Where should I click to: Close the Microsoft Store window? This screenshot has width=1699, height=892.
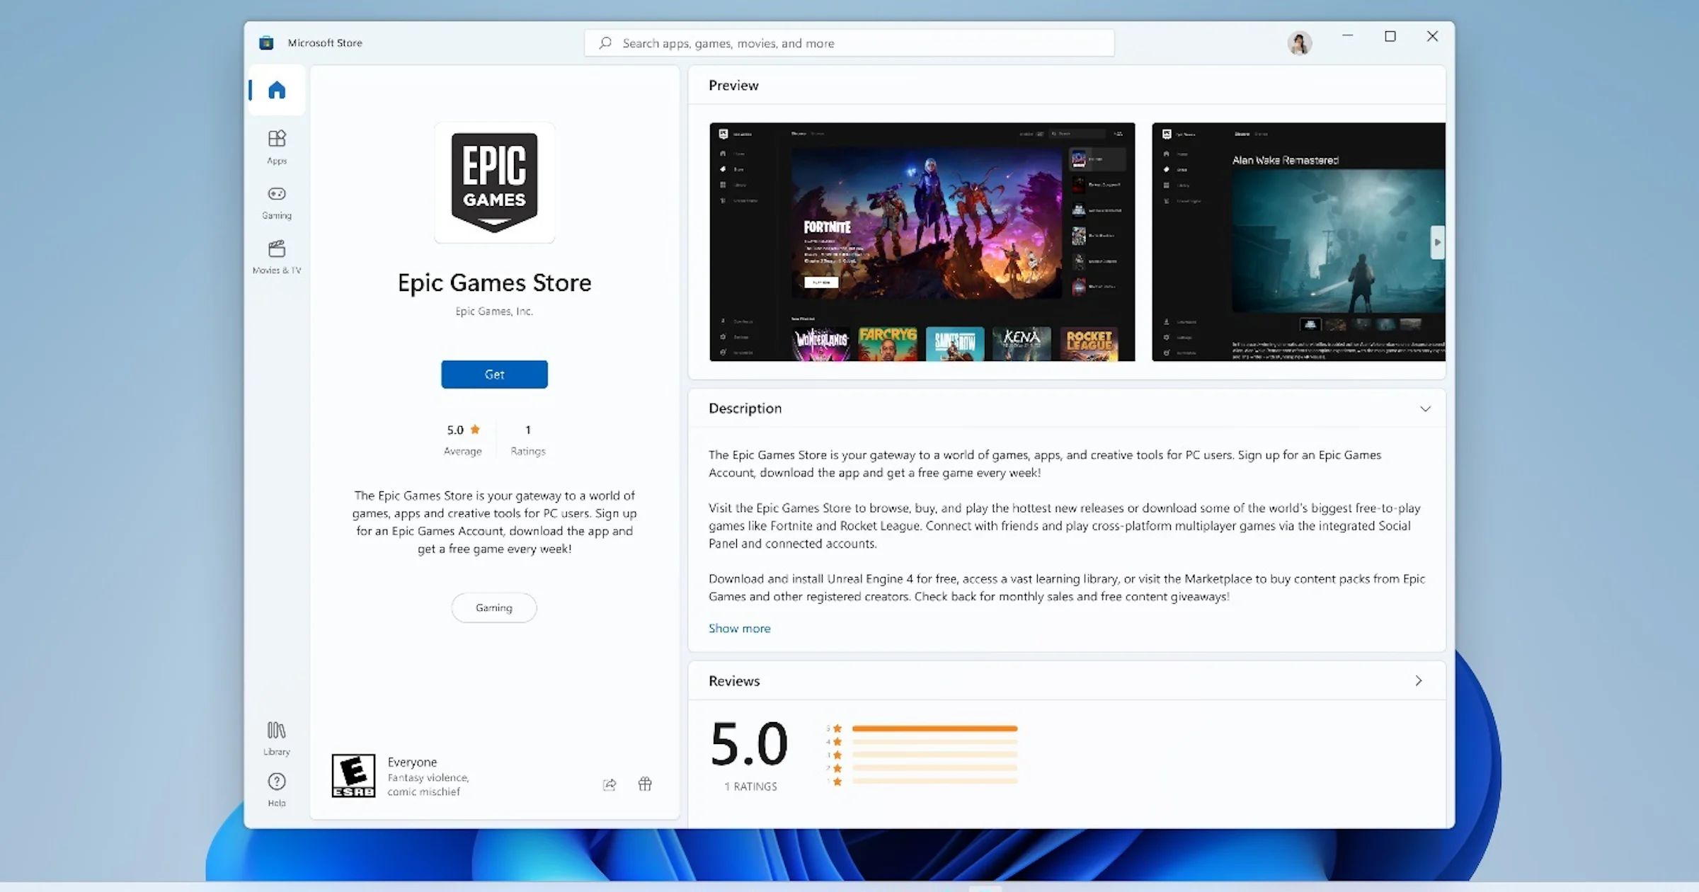click(x=1432, y=36)
